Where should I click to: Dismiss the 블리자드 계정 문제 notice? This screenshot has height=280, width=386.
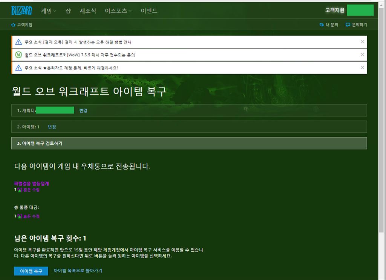click(362, 68)
